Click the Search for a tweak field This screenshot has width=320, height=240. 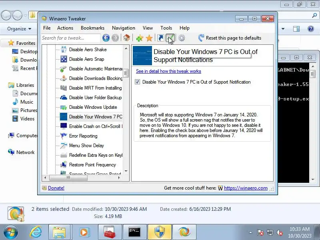click(x=71, y=38)
